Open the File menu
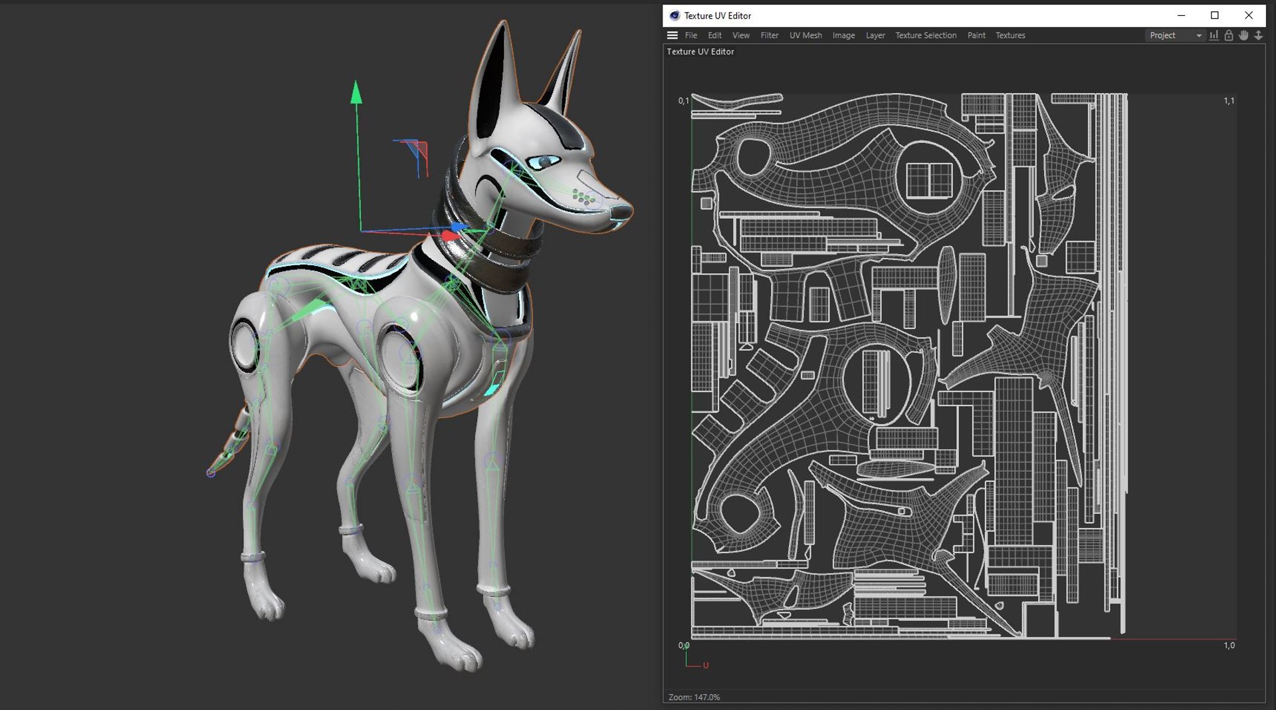 click(x=691, y=35)
